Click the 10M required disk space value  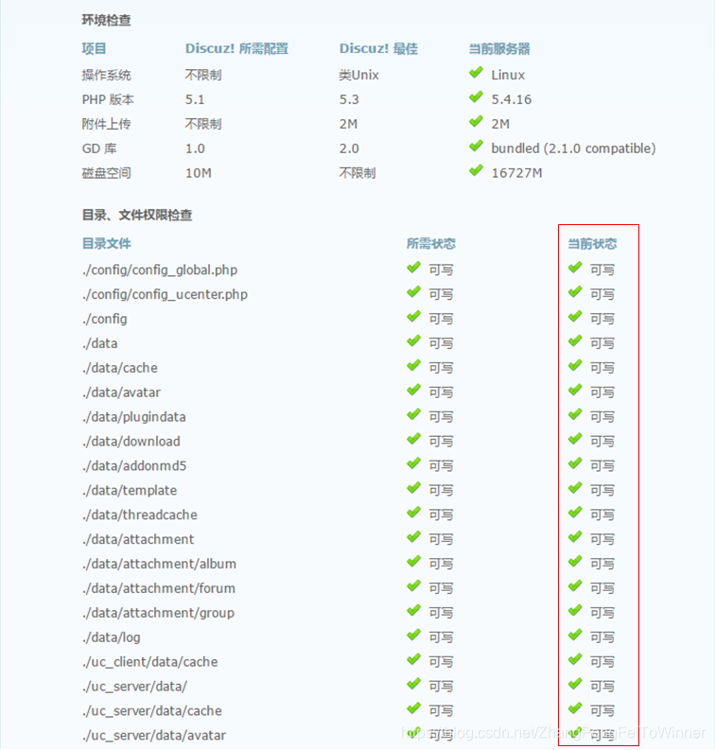click(x=199, y=173)
